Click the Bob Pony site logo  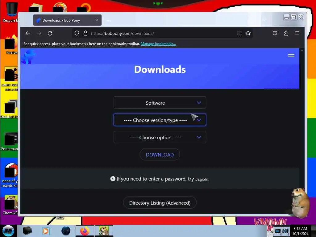(28, 57)
